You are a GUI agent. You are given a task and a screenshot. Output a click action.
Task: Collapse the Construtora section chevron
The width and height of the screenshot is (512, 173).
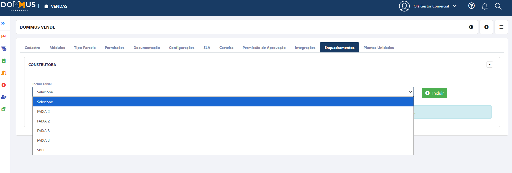tap(489, 64)
